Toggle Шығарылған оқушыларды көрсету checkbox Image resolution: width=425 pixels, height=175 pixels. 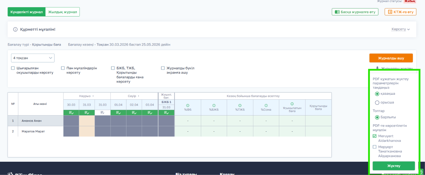13,68
